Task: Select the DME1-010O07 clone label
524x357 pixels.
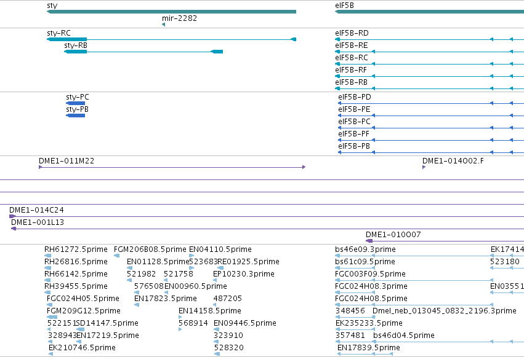Action: point(393,235)
